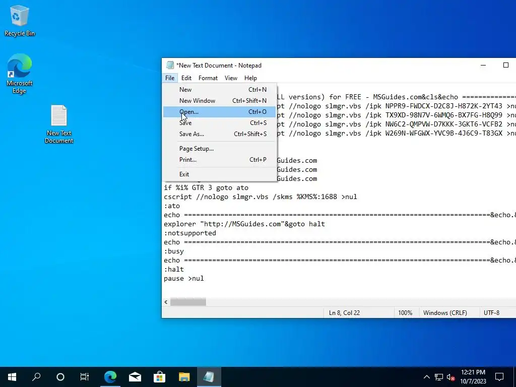This screenshot has width=516, height=387.
Task: Choose Save As... in File menu
Action: (x=220, y=134)
